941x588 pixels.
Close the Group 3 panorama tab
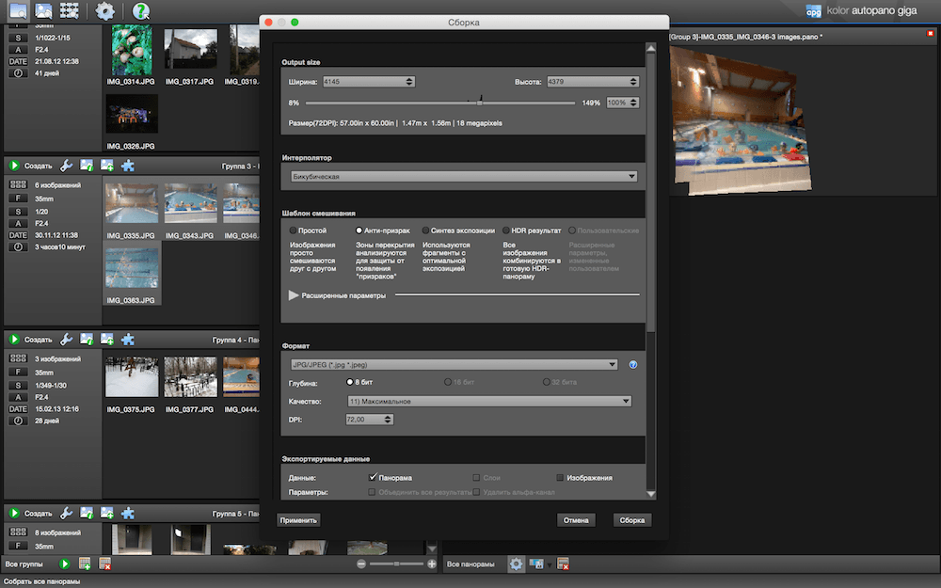[x=931, y=34]
